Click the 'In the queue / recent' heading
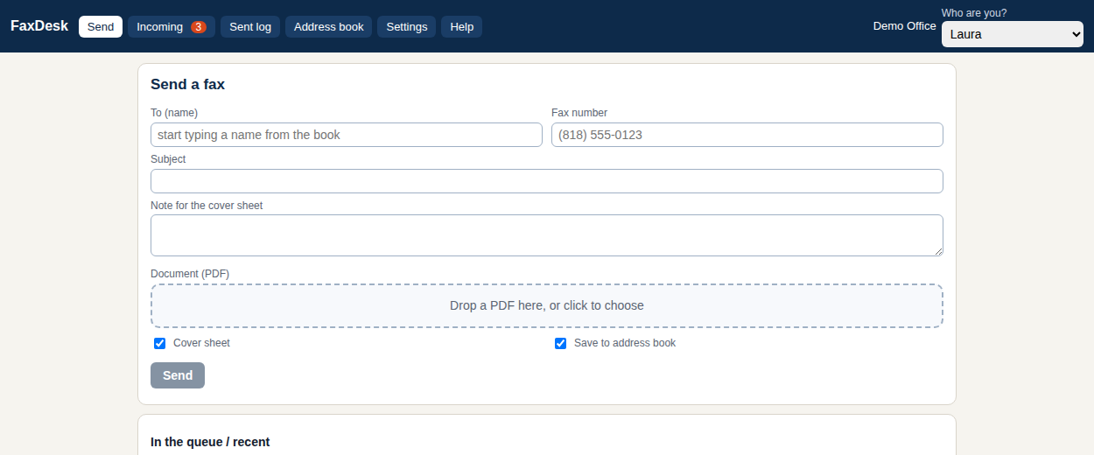1094x455 pixels. tap(210, 442)
